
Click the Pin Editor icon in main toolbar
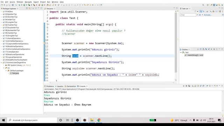[x=101, y=5]
